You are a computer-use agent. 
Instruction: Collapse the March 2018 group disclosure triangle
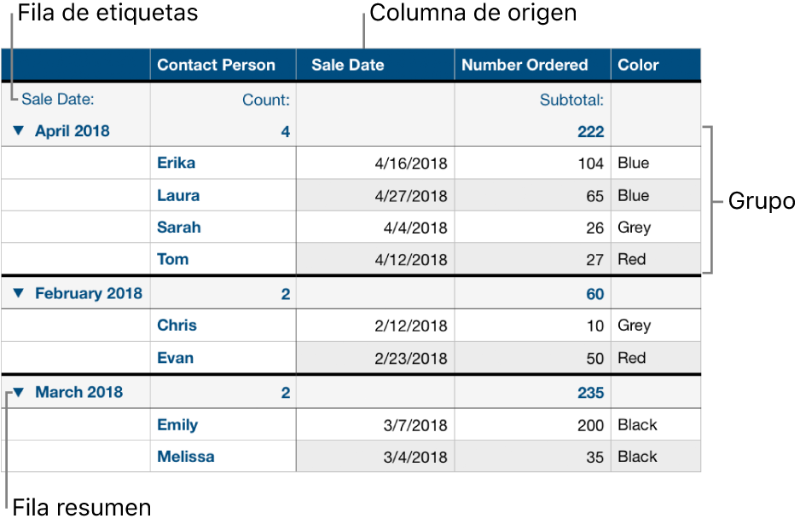pos(17,391)
